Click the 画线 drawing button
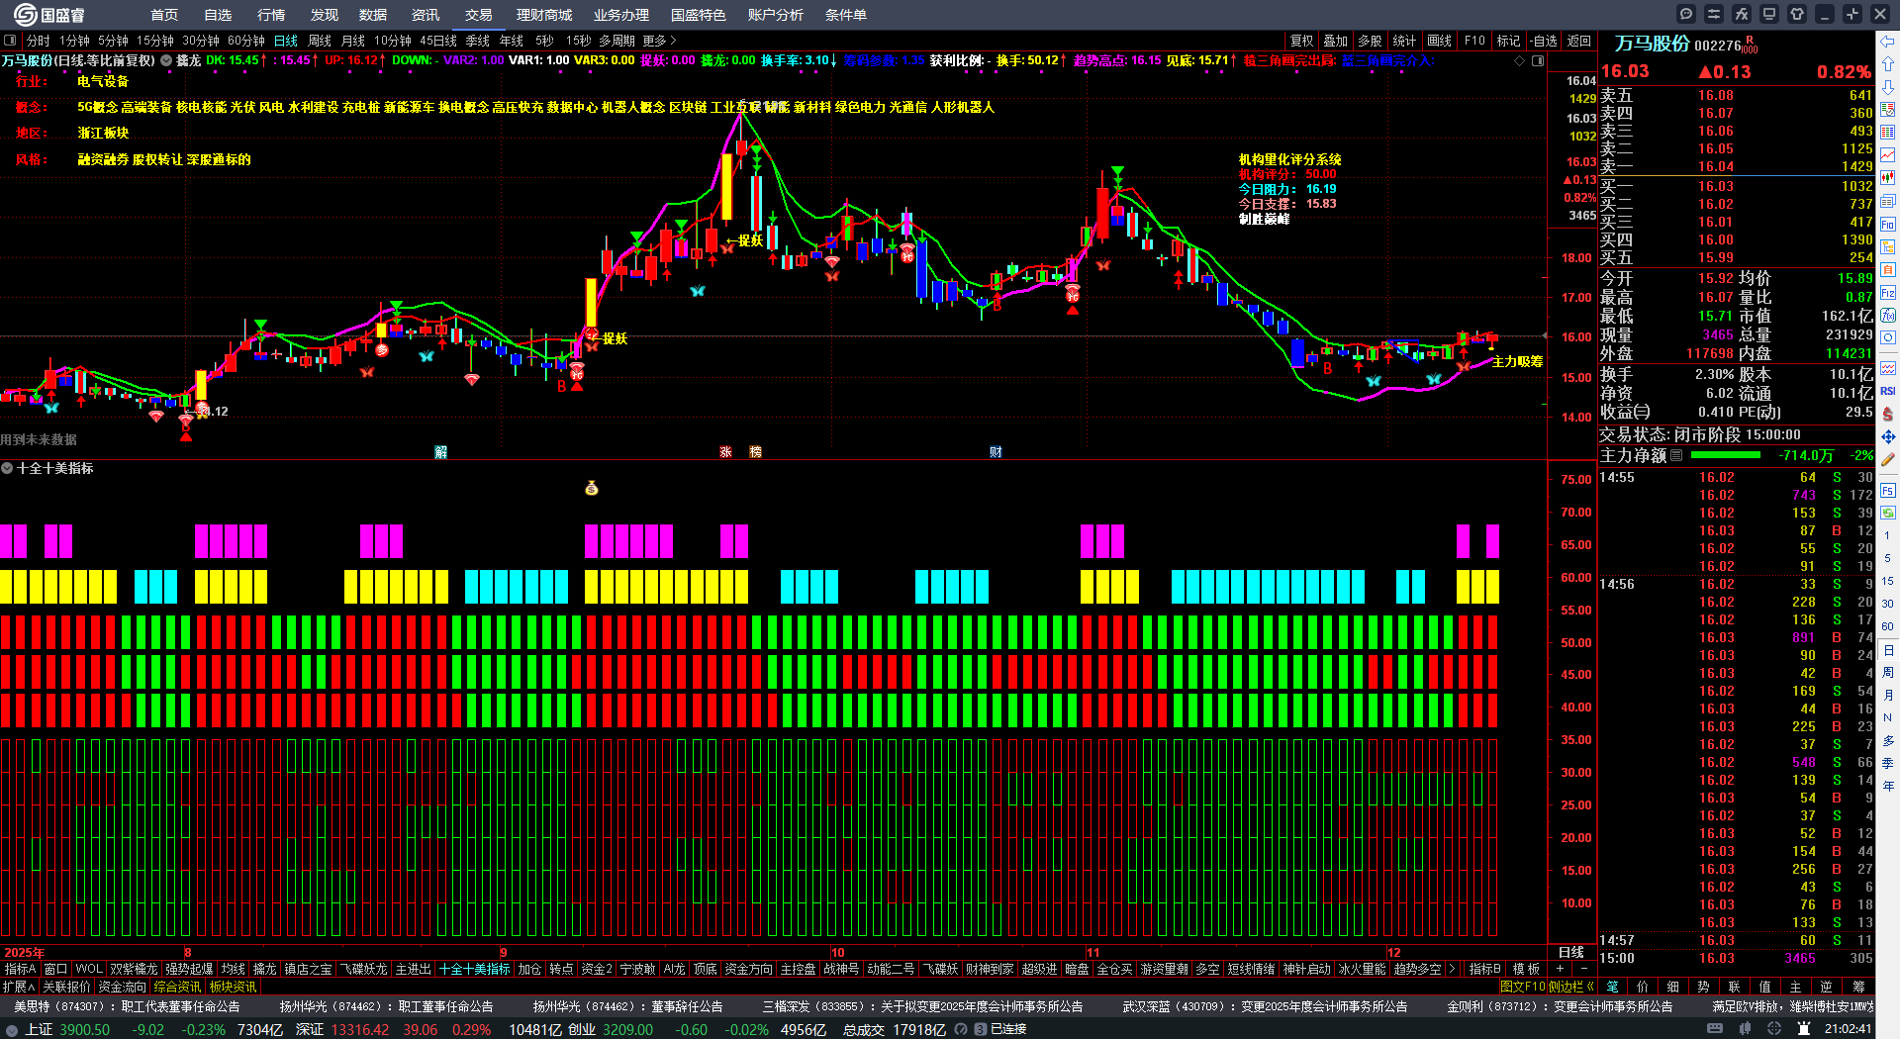This screenshot has height=1039, width=1900. point(1440,41)
